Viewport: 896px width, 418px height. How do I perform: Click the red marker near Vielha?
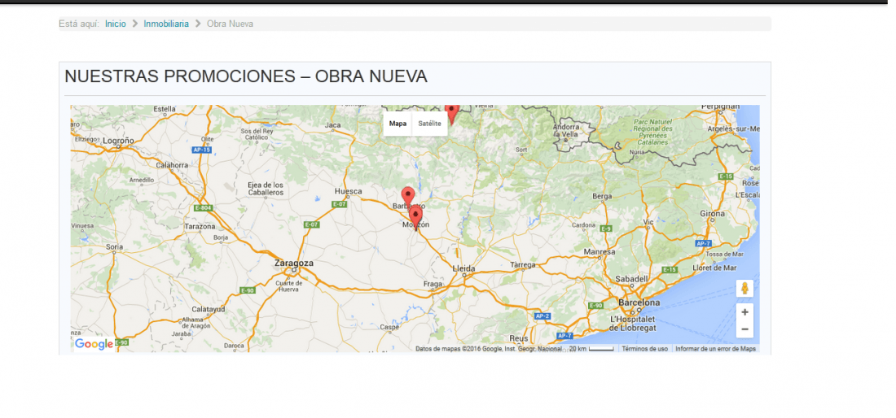click(452, 113)
